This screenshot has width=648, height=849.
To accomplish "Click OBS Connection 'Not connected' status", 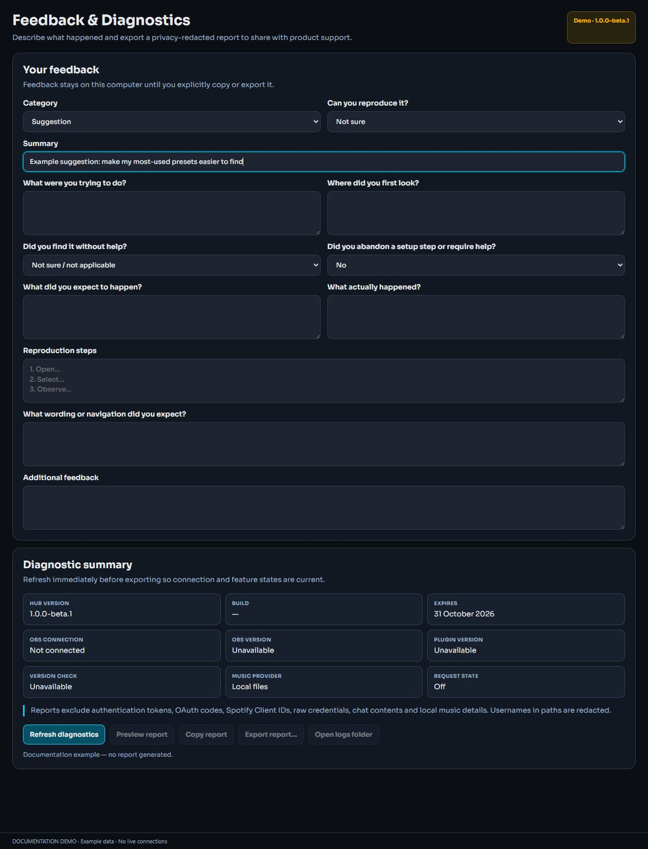I will [57, 650].
